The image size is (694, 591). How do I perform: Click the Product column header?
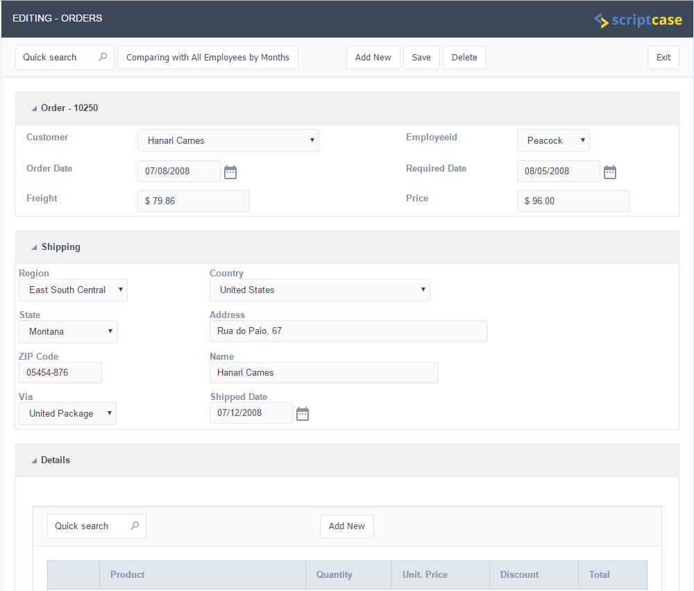point(203,575)
